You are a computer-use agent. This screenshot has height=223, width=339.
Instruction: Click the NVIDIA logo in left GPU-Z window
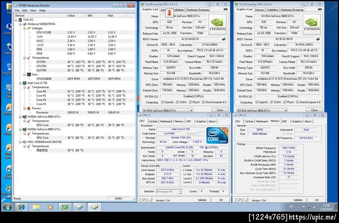pos(218,24)
